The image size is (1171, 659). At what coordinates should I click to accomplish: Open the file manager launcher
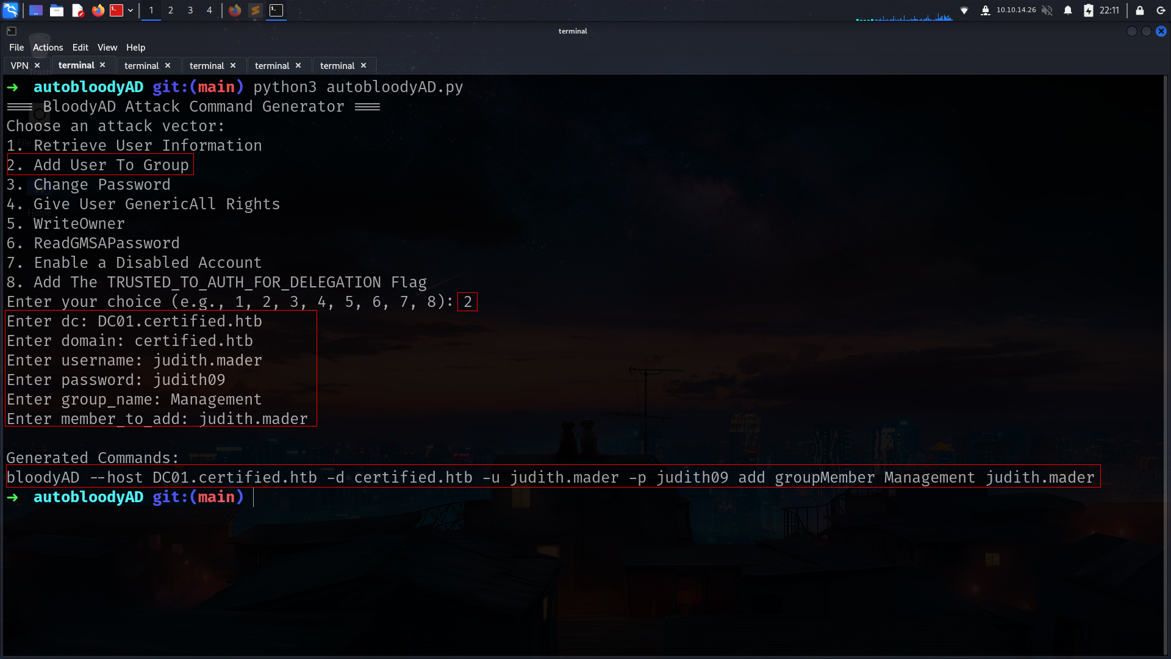tap(57, 10)
